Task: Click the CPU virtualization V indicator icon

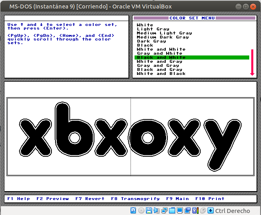Action: click(x=195, y=211)
